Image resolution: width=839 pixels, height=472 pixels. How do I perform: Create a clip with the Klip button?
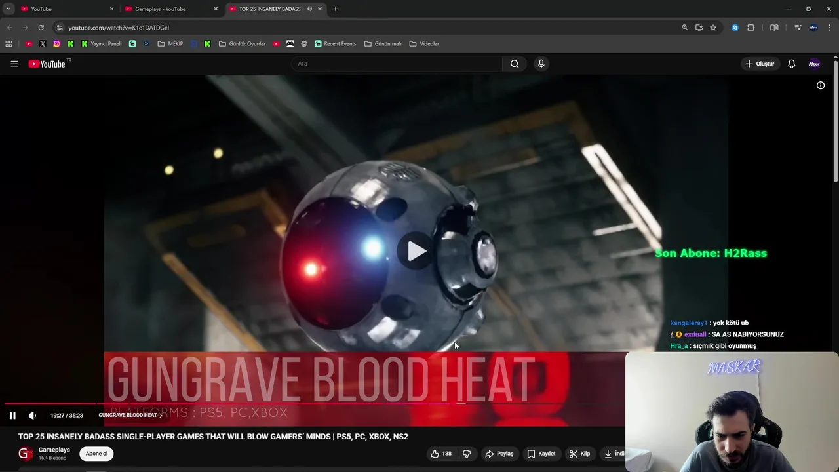coord(579,454)
